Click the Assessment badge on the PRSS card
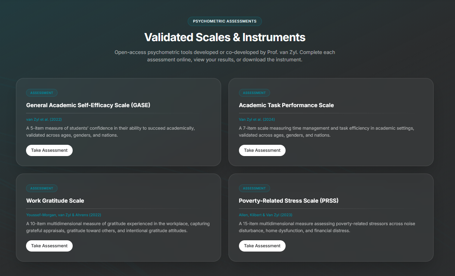 coord(255,188)
